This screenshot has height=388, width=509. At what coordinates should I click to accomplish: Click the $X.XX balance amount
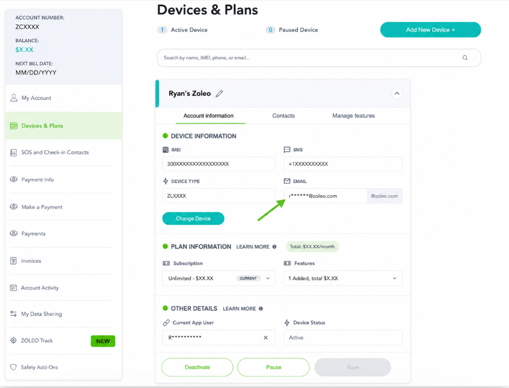25,50
